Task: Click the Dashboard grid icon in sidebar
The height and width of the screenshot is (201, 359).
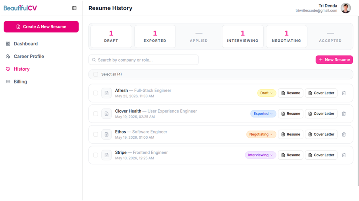Action: [x=8, y=44]
